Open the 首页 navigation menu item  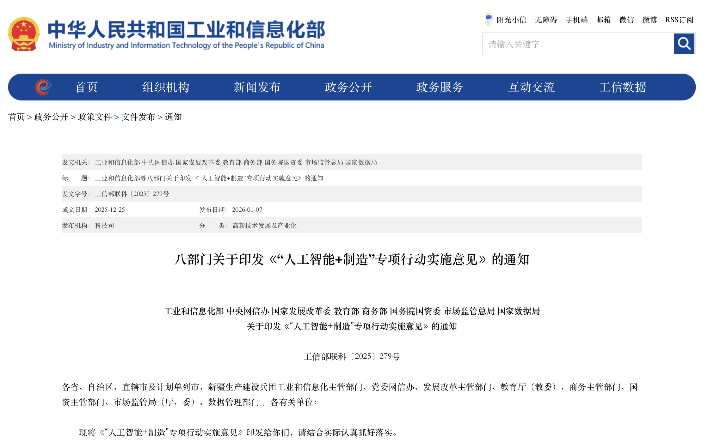click(x=86, y=87)
